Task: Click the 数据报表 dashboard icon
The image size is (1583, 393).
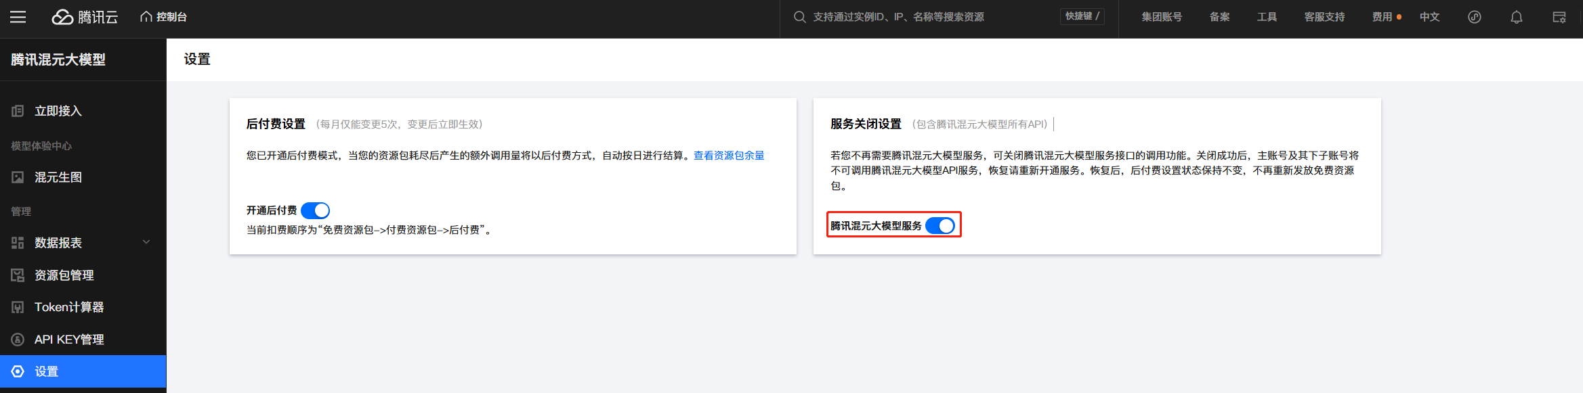Action: point(18,243)
